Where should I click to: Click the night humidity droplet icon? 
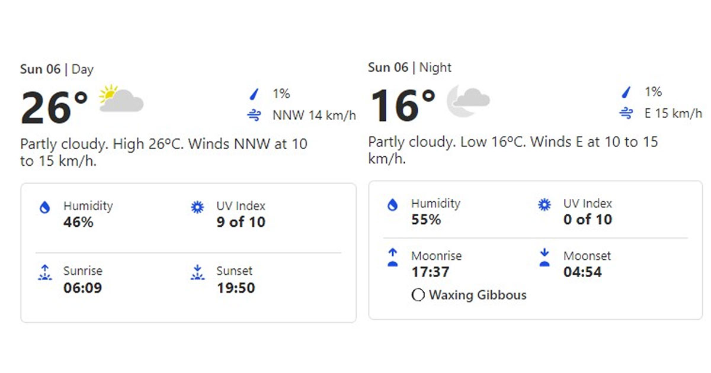click(x=392, y=205)
